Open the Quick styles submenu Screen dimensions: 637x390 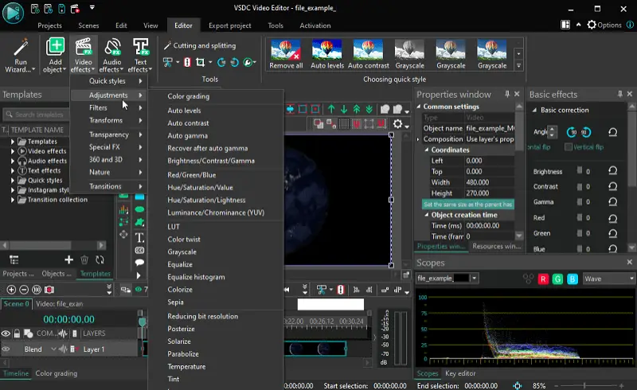(109, 81)
